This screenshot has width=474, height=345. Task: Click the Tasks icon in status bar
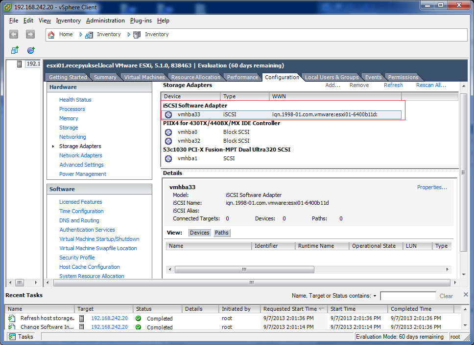(x=12, y=337)
